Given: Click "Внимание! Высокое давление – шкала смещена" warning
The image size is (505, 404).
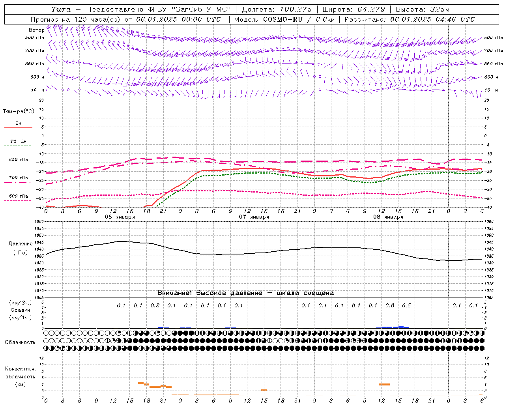Looking at the screenshot, I should pyautogui.click(x=245, y=293).
